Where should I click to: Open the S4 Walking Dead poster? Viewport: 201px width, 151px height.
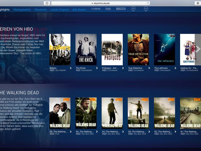[112, 113]
